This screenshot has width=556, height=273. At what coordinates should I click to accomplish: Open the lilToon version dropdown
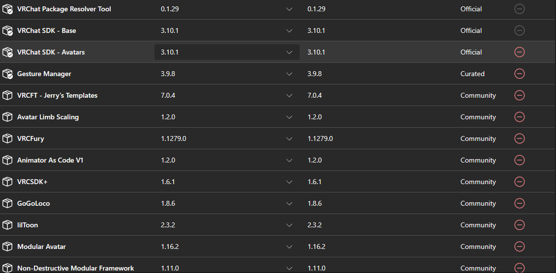tap(227, 225)
